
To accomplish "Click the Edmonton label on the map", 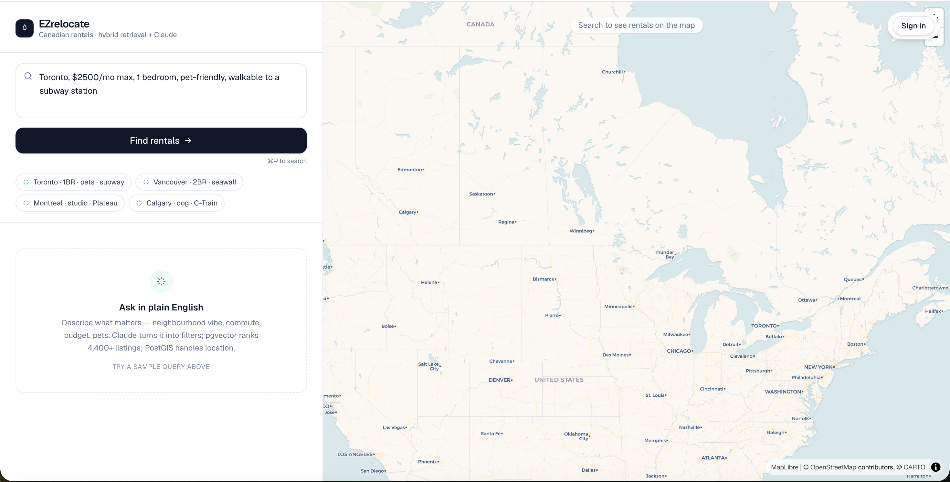I will [409, 170].
